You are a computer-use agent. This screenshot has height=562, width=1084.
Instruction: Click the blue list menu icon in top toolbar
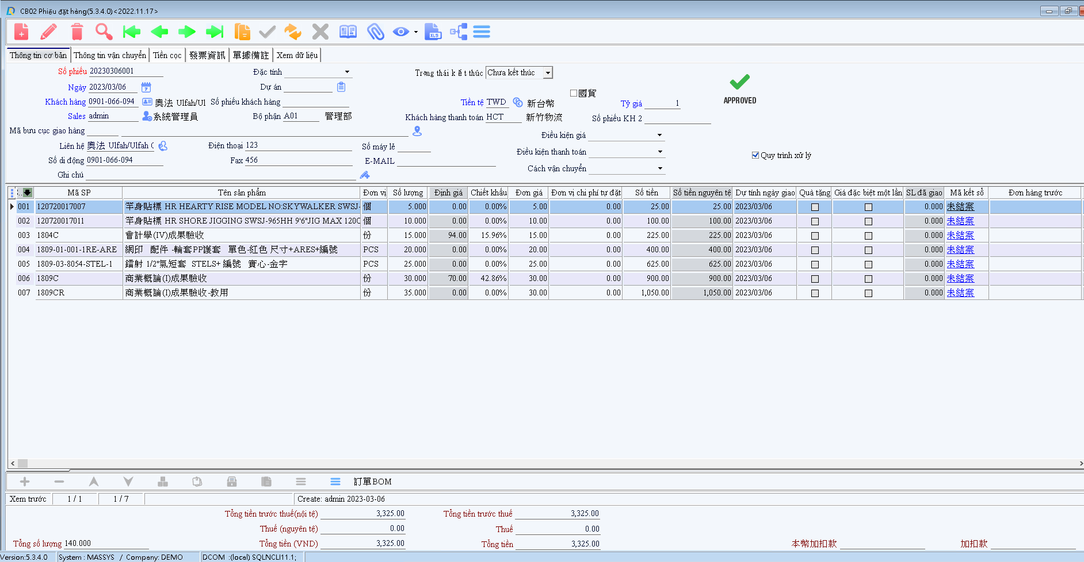(x=482, y=32)
